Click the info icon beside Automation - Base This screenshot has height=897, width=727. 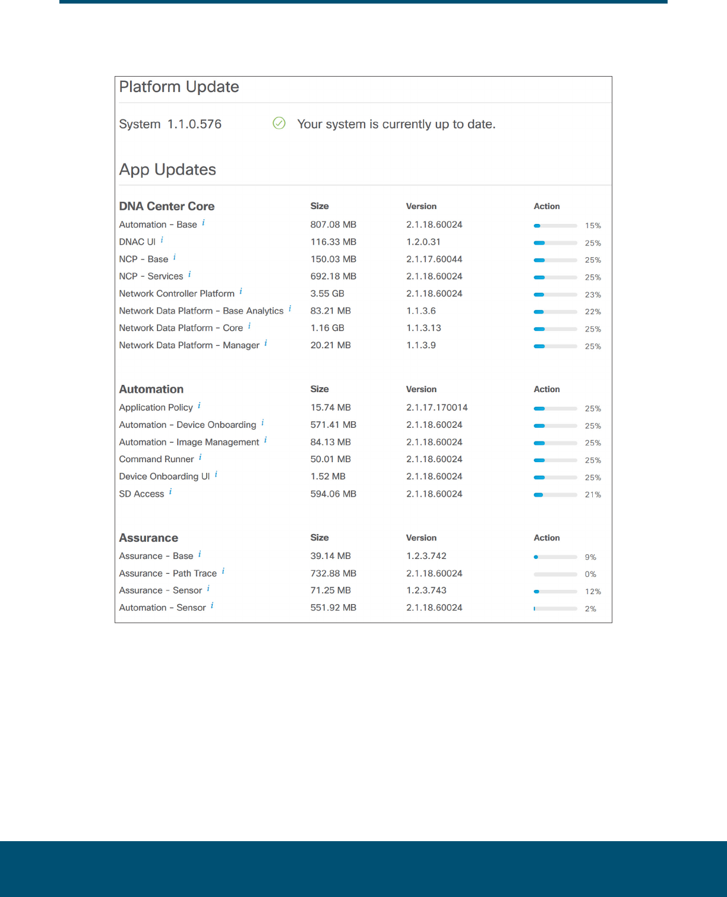tap(203, 223)
